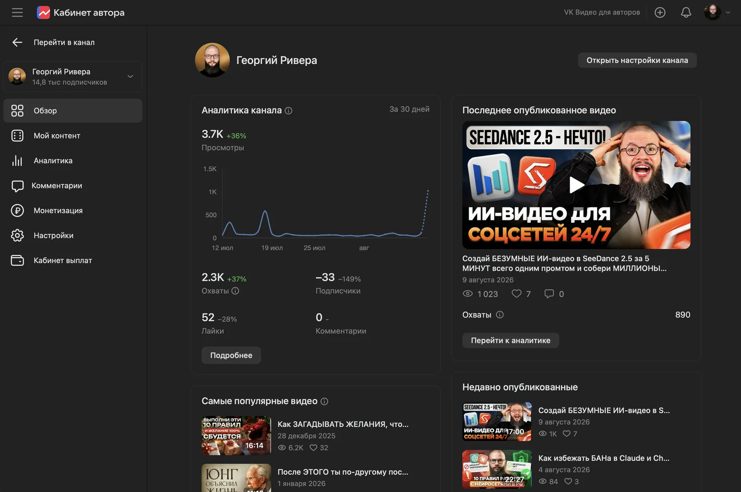The image size is (741, 492).
Task: Open Как избежать БАНа в Claude title
Action: pos(604,458)
